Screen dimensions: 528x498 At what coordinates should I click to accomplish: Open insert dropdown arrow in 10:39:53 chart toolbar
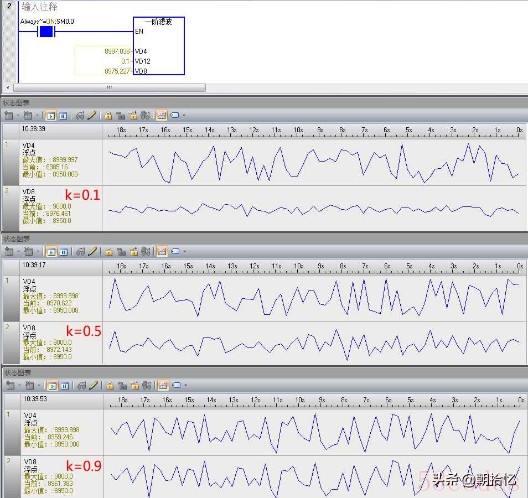click(19, 385)
